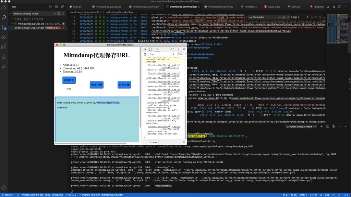Viewport: 351px width, 197px height.
Task: Open the Explorer view in activity bar
Action: (4, 7)
